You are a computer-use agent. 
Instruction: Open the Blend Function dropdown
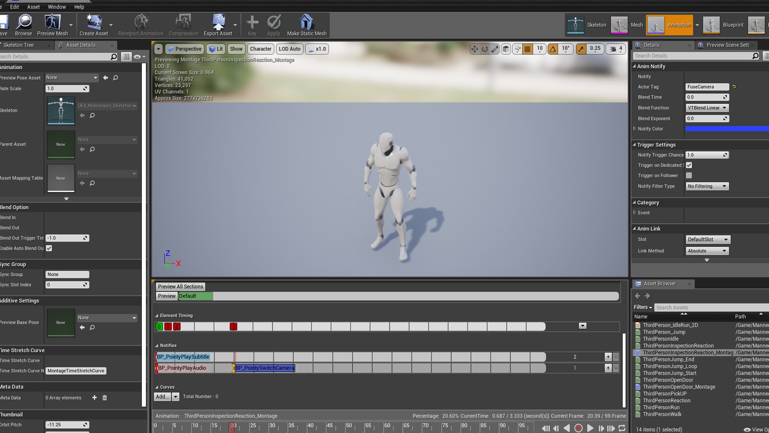(x=707, y=108)
